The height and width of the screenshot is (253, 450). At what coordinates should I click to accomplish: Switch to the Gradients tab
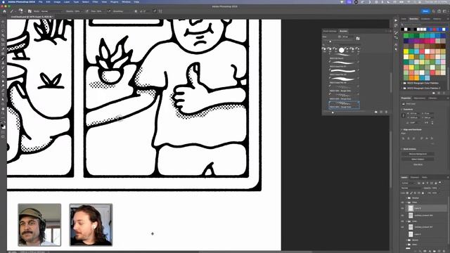pyautogui.click(x=425, y=19)
